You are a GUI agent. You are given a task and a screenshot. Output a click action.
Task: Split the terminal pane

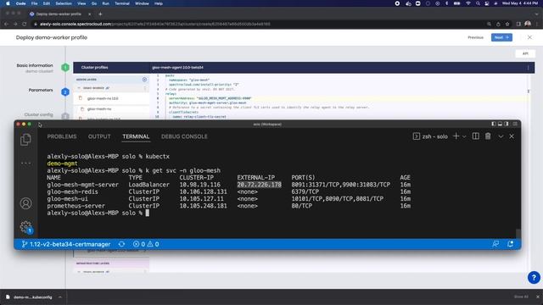click(476, 136)
